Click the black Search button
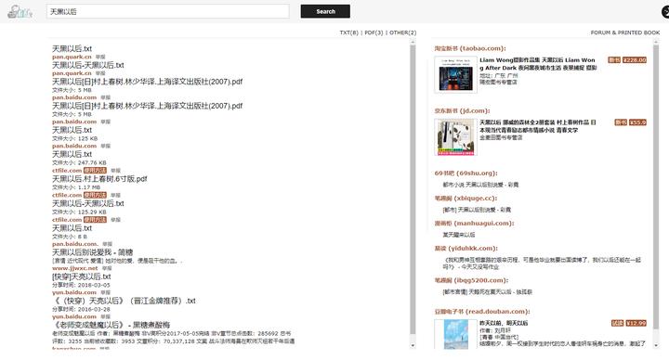The width and height of the screenshot is (669, 360). (325, 11)
